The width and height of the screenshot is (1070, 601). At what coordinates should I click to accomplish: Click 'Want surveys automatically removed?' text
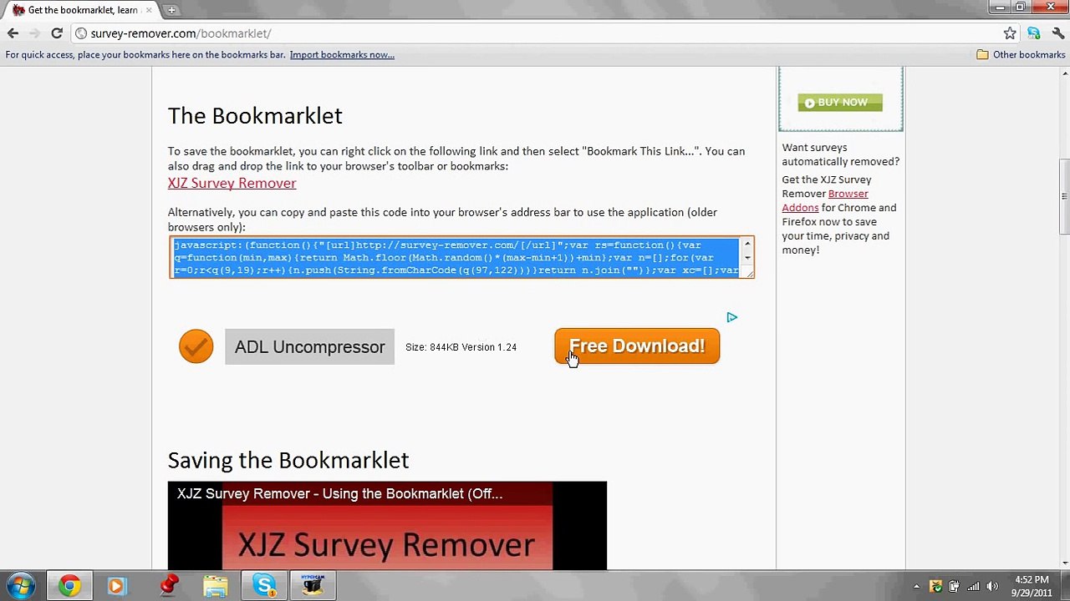click(841, 154)
